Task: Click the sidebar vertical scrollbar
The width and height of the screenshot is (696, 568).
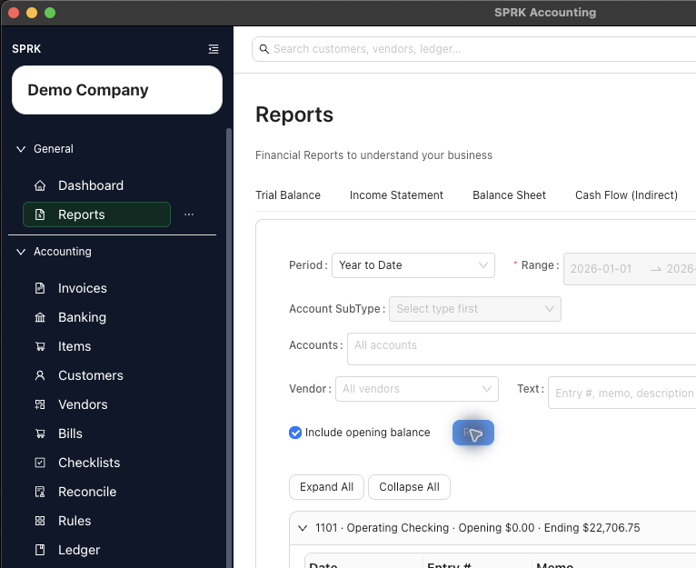Action: point(229,346)
